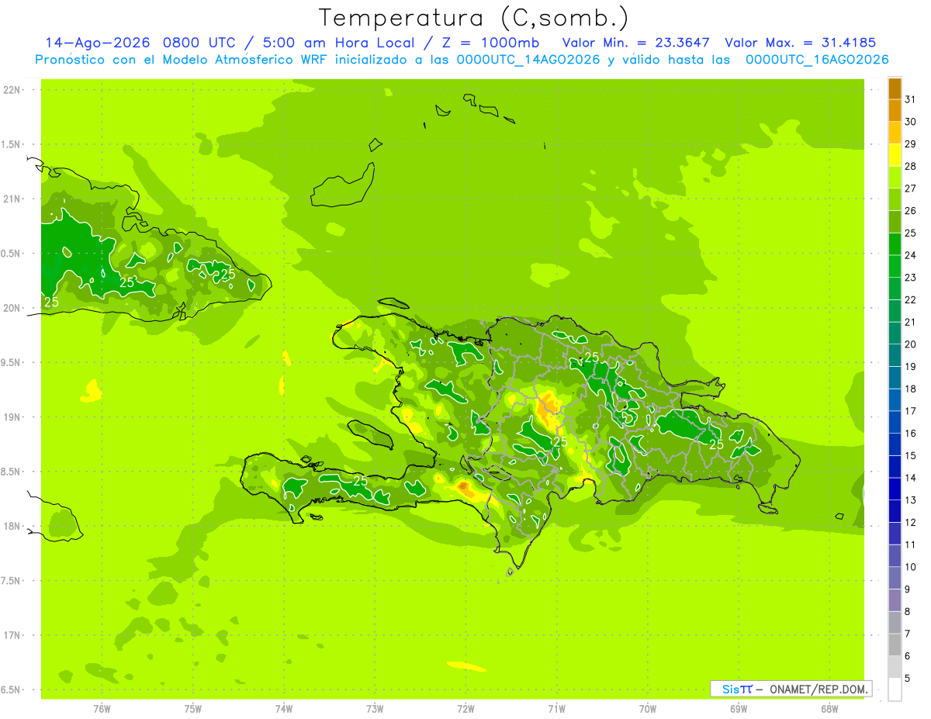This screenshot has width=931, height=719.
Task: Click the blue swatch between 15 and 16
Action: tap(895, 444)
